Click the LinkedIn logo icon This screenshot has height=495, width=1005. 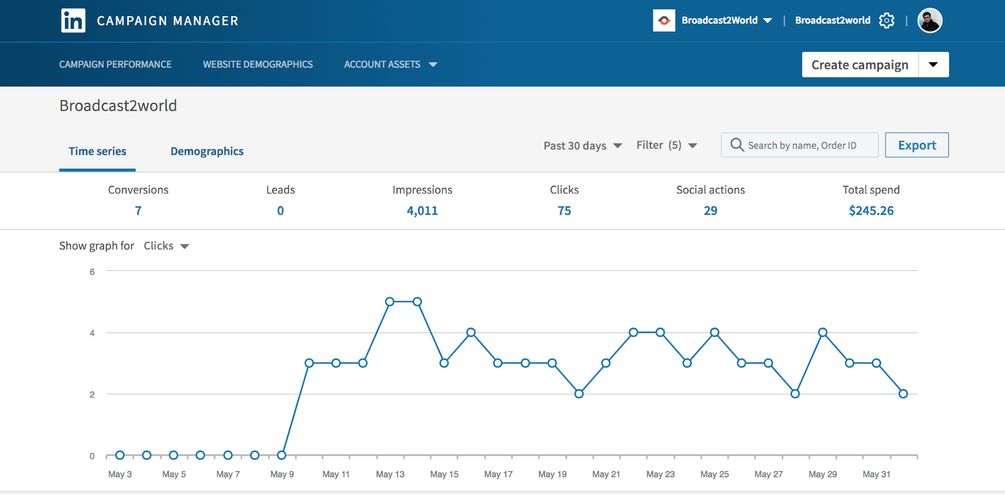[73, 21]
